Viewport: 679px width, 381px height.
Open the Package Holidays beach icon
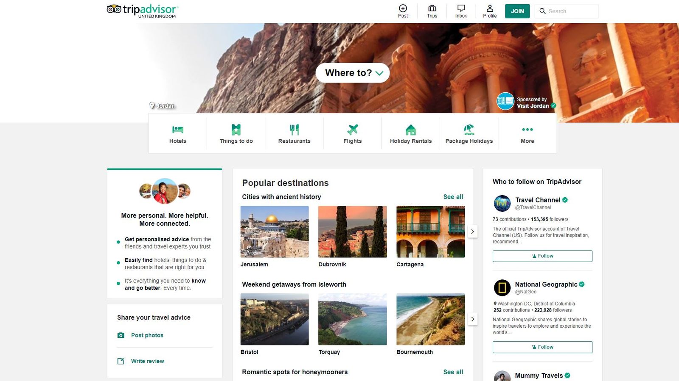pyautogui.click(x=469, y=133)
